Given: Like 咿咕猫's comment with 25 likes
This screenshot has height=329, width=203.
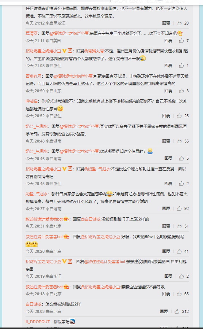Looking at the screenshot, I should (x=179, y=116).
